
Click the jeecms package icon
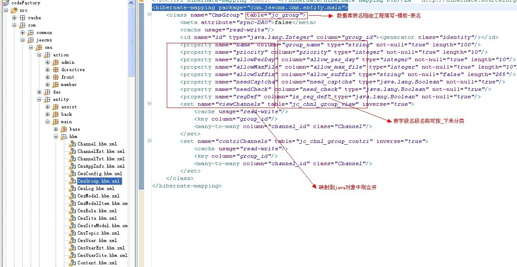pos(31,40)
